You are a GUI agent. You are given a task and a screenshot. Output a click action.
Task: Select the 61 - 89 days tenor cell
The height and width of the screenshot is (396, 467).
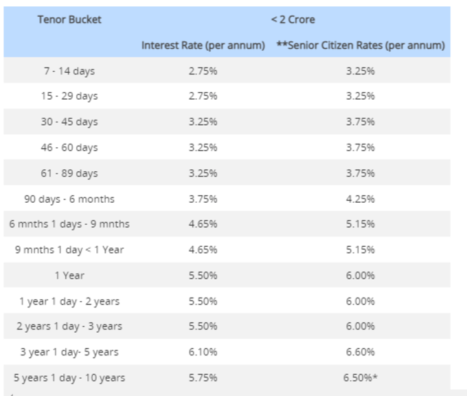(x=69, y=173)
